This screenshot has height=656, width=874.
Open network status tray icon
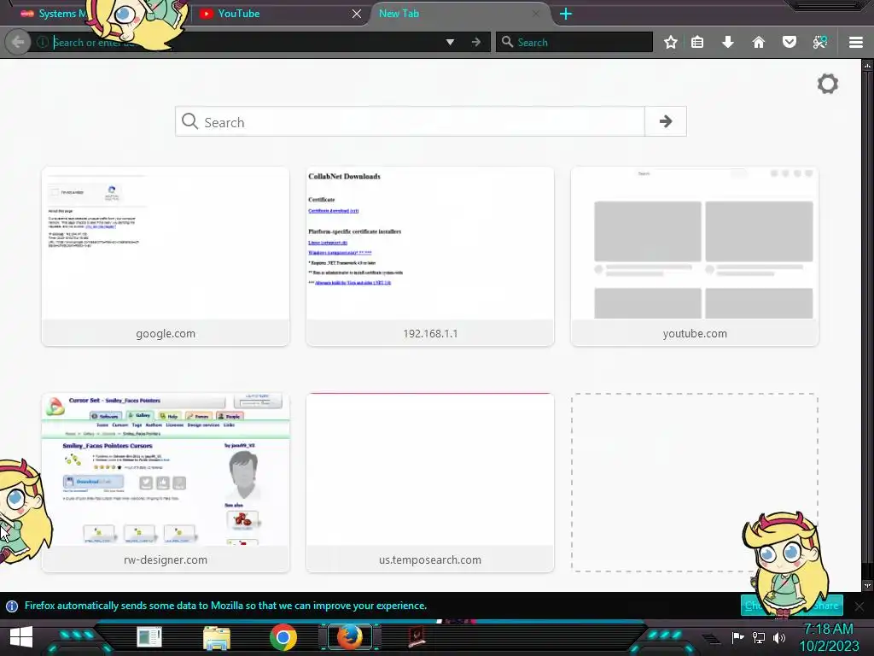[x=759, y=637]
